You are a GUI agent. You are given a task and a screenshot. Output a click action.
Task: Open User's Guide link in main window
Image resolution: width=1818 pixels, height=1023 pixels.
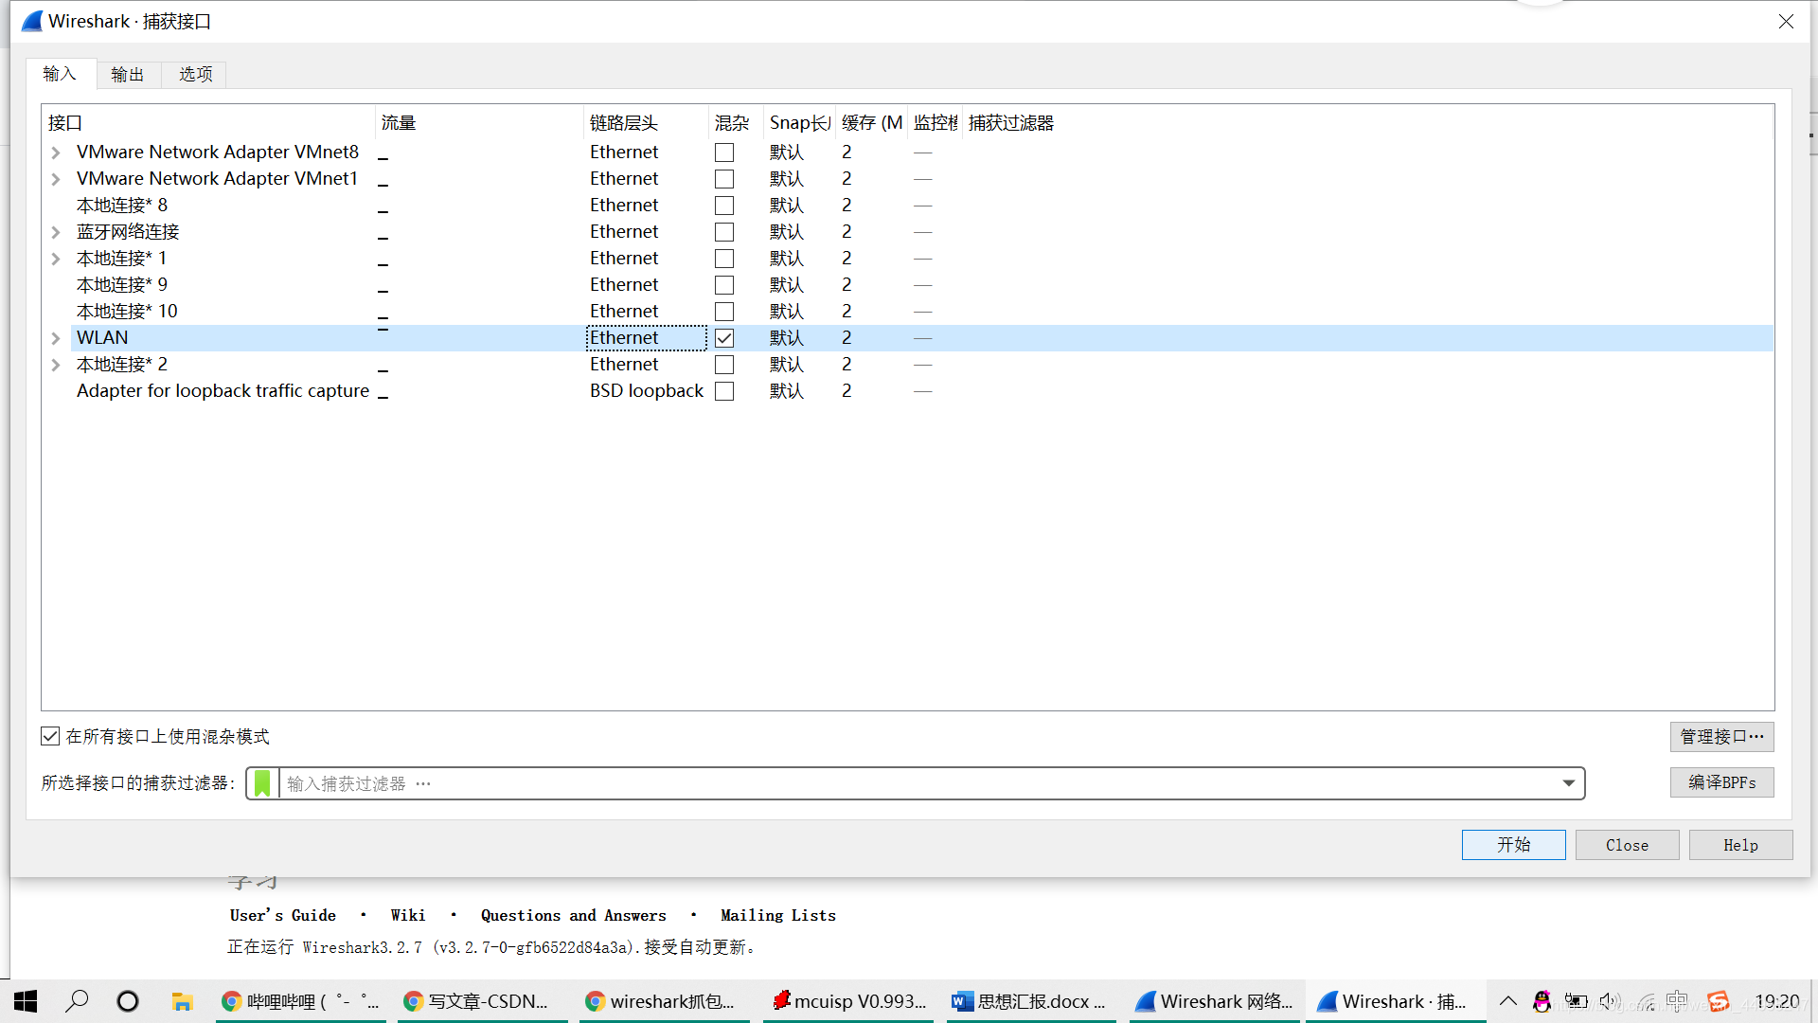click(x=282, y=915)
